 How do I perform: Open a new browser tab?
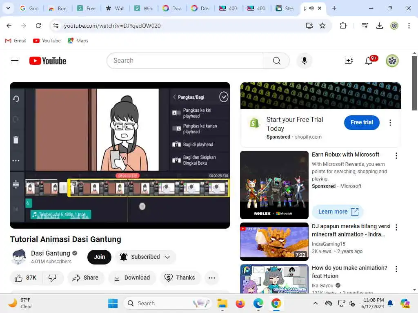[x=334, y=8]
